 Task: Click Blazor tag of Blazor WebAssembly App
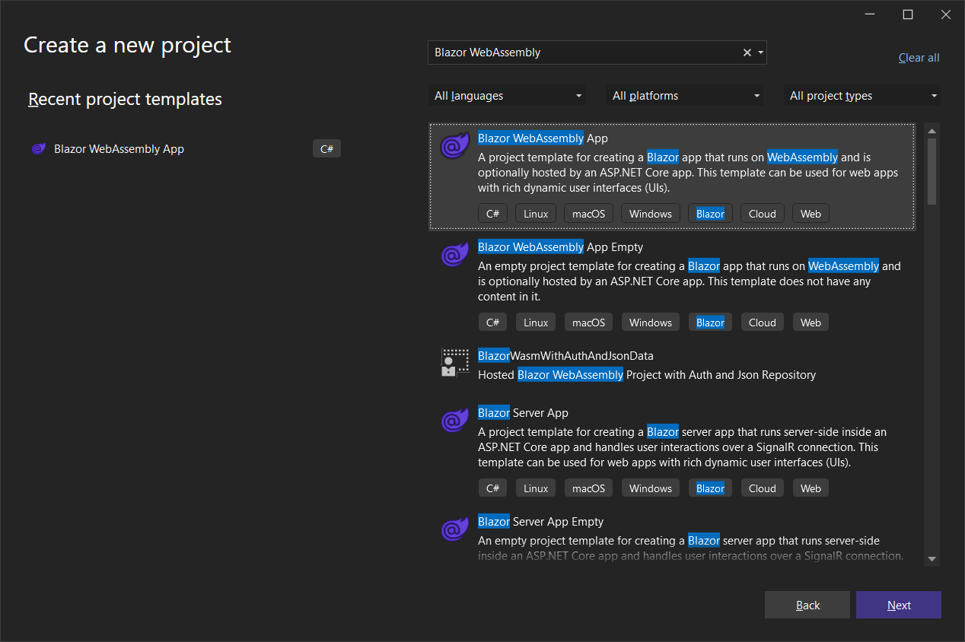(x=710, y=214)
